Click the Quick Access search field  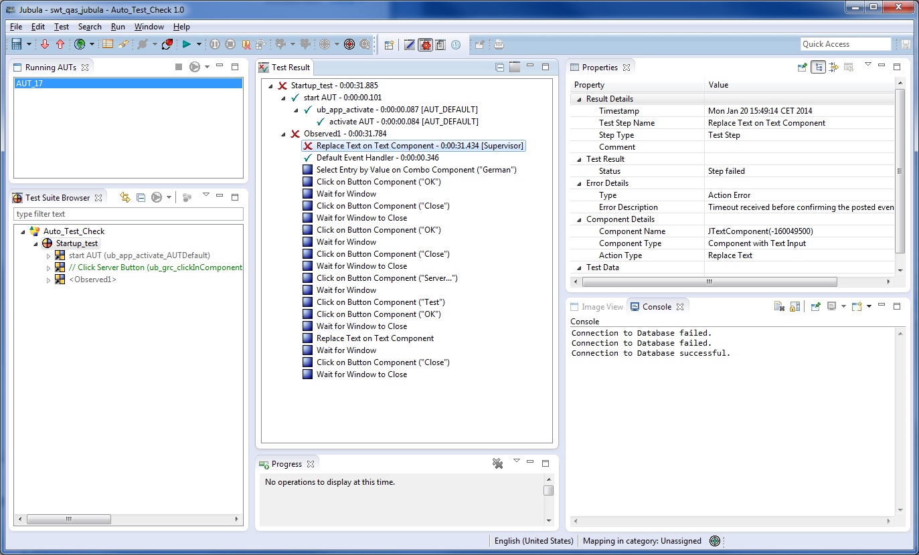[x=846, y=44]
